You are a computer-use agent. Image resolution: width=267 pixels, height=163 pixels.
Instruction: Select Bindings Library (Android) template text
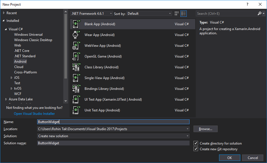click(x=104, y=89)
